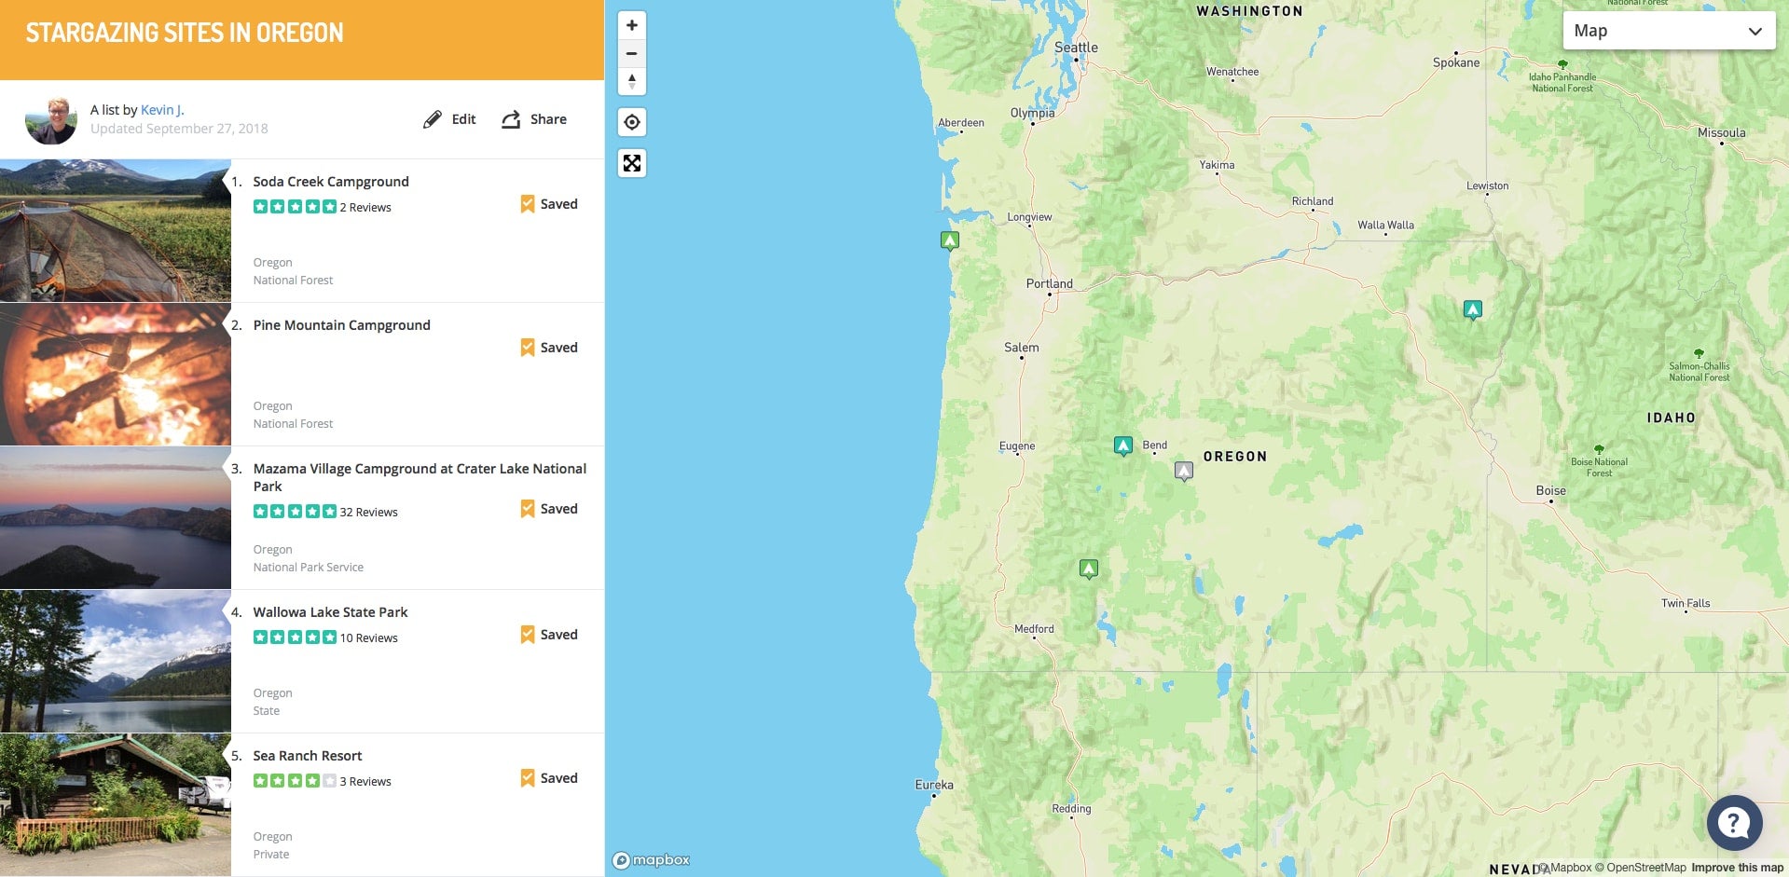
Task: Click Improve this map link
Action: tap(1737, 868)
